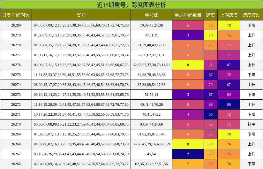This screenshot has width=263, height=169.
Task: Click 下降 trend in row 26273
Action: click(x=252, y=95)
